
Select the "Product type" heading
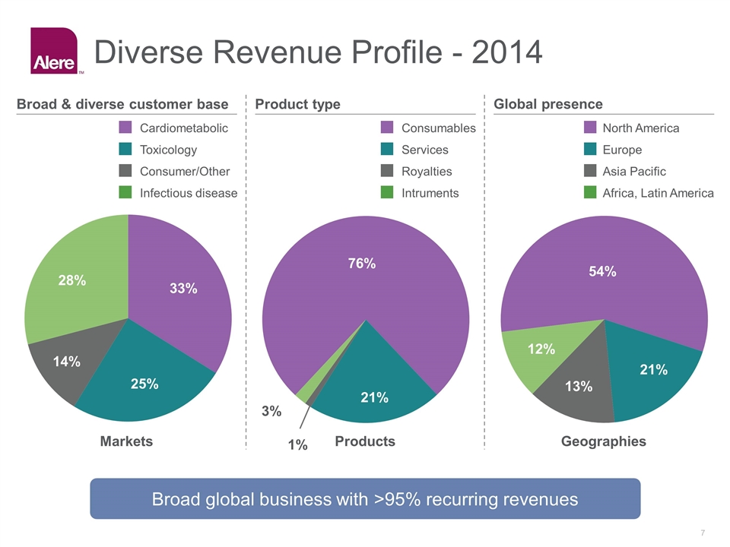[x=298, y=104]
